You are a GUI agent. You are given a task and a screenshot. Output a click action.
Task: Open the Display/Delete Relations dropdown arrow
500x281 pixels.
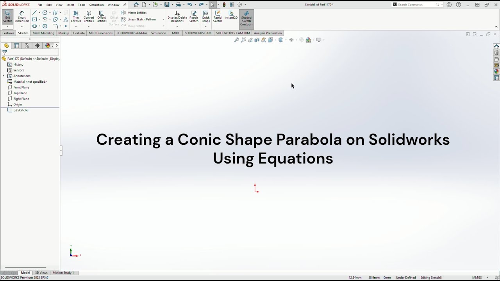(177, 27)
